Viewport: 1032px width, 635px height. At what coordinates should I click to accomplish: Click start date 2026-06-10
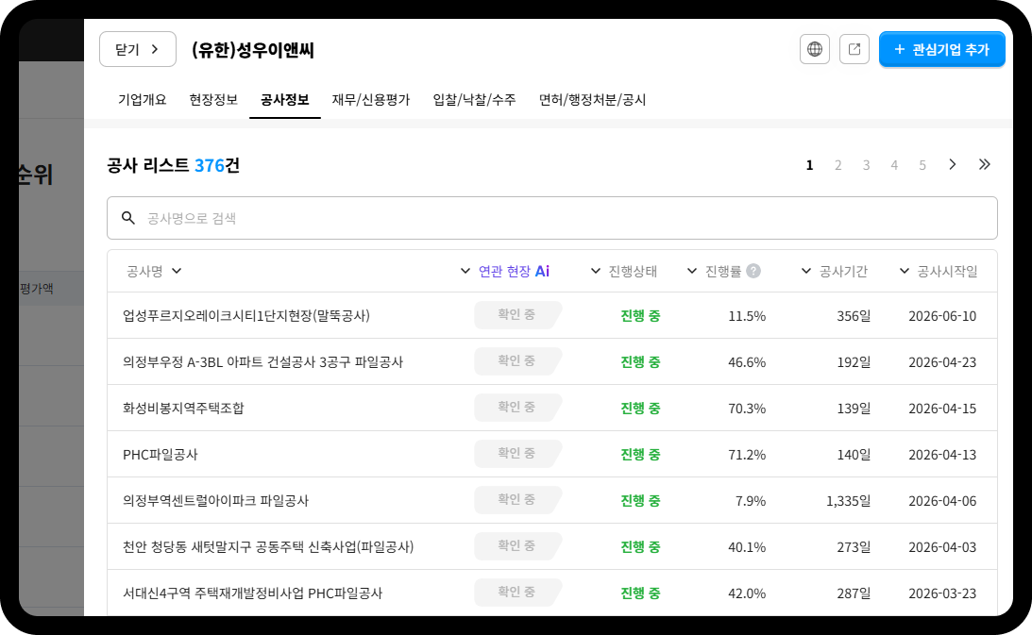pyautogui.click(x=942, y=316)
